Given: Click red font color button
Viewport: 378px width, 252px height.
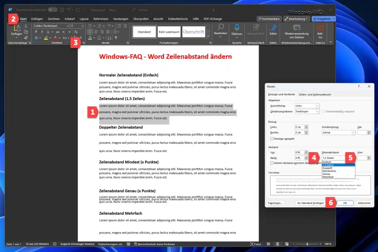Looking at the screenshot, I should (x=55, y=38).
